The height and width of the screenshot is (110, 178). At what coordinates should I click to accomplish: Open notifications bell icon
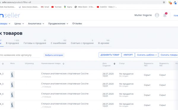[x=165, y=15]
